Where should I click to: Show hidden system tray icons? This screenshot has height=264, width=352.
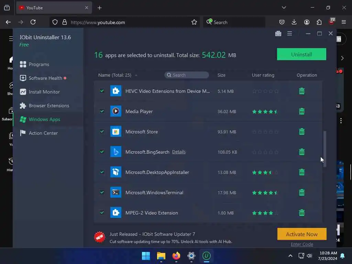290,256
